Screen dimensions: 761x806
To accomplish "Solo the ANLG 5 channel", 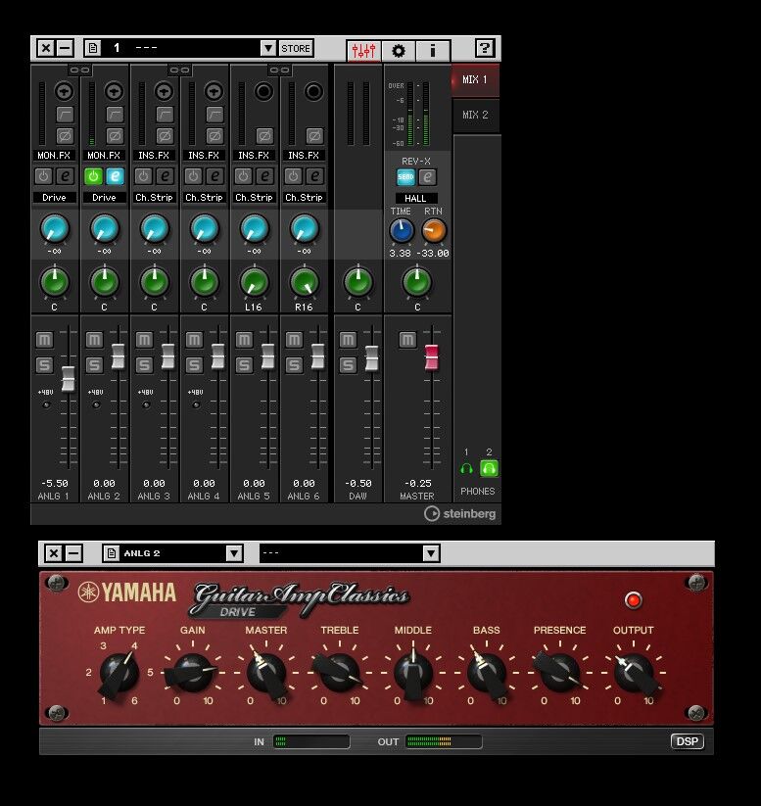I will [x=244, y=365].
